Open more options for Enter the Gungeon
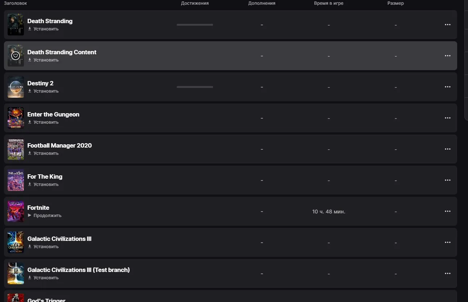The width and height of the screenshot is (468, 302). tap(447, 118)
